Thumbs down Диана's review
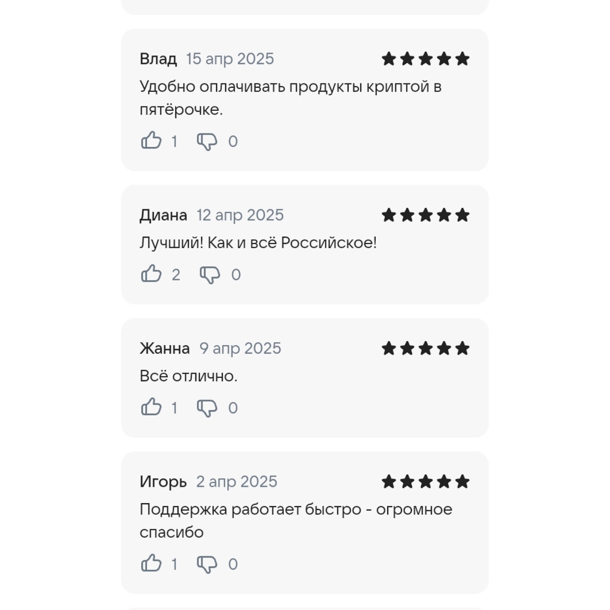Screen dimensions: 610x610 (210, 274)
